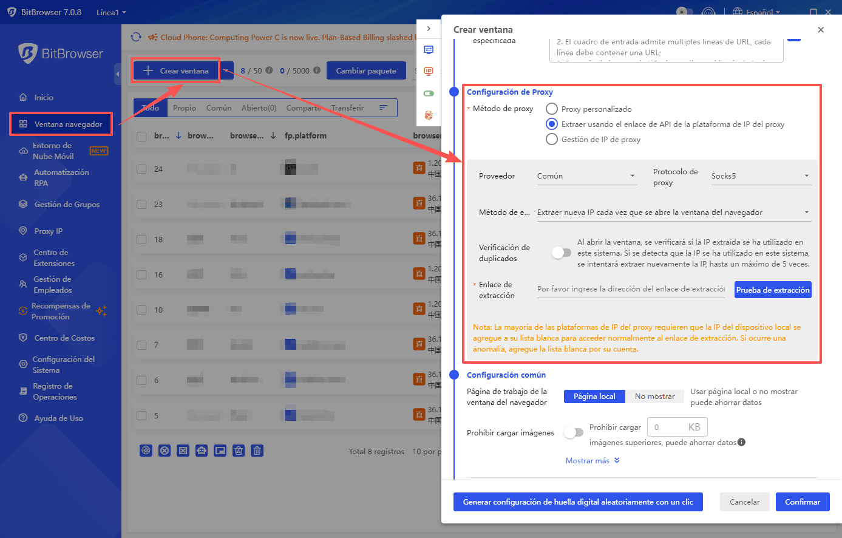Click the green switch icon in dialog sidebar
The width and height of the screenshot is (842, 538).
click(429, 92)
